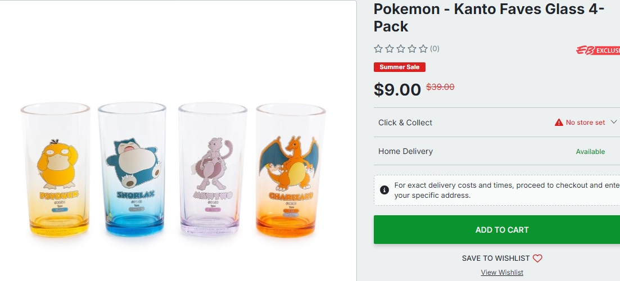Open the review count (0) link
The width and height of the screenshot is (620, 281).
[x=435, y=49]
